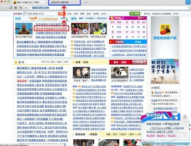
Task: Open 国内 news category link
Action: 52,62
